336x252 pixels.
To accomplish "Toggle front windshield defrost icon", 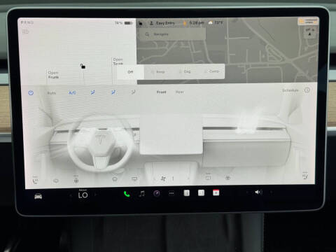I will pos(115,179).
